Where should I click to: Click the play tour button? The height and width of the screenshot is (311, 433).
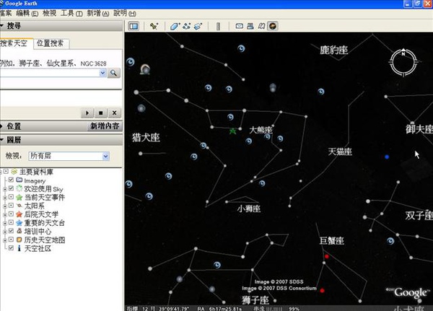click(87, 113)
